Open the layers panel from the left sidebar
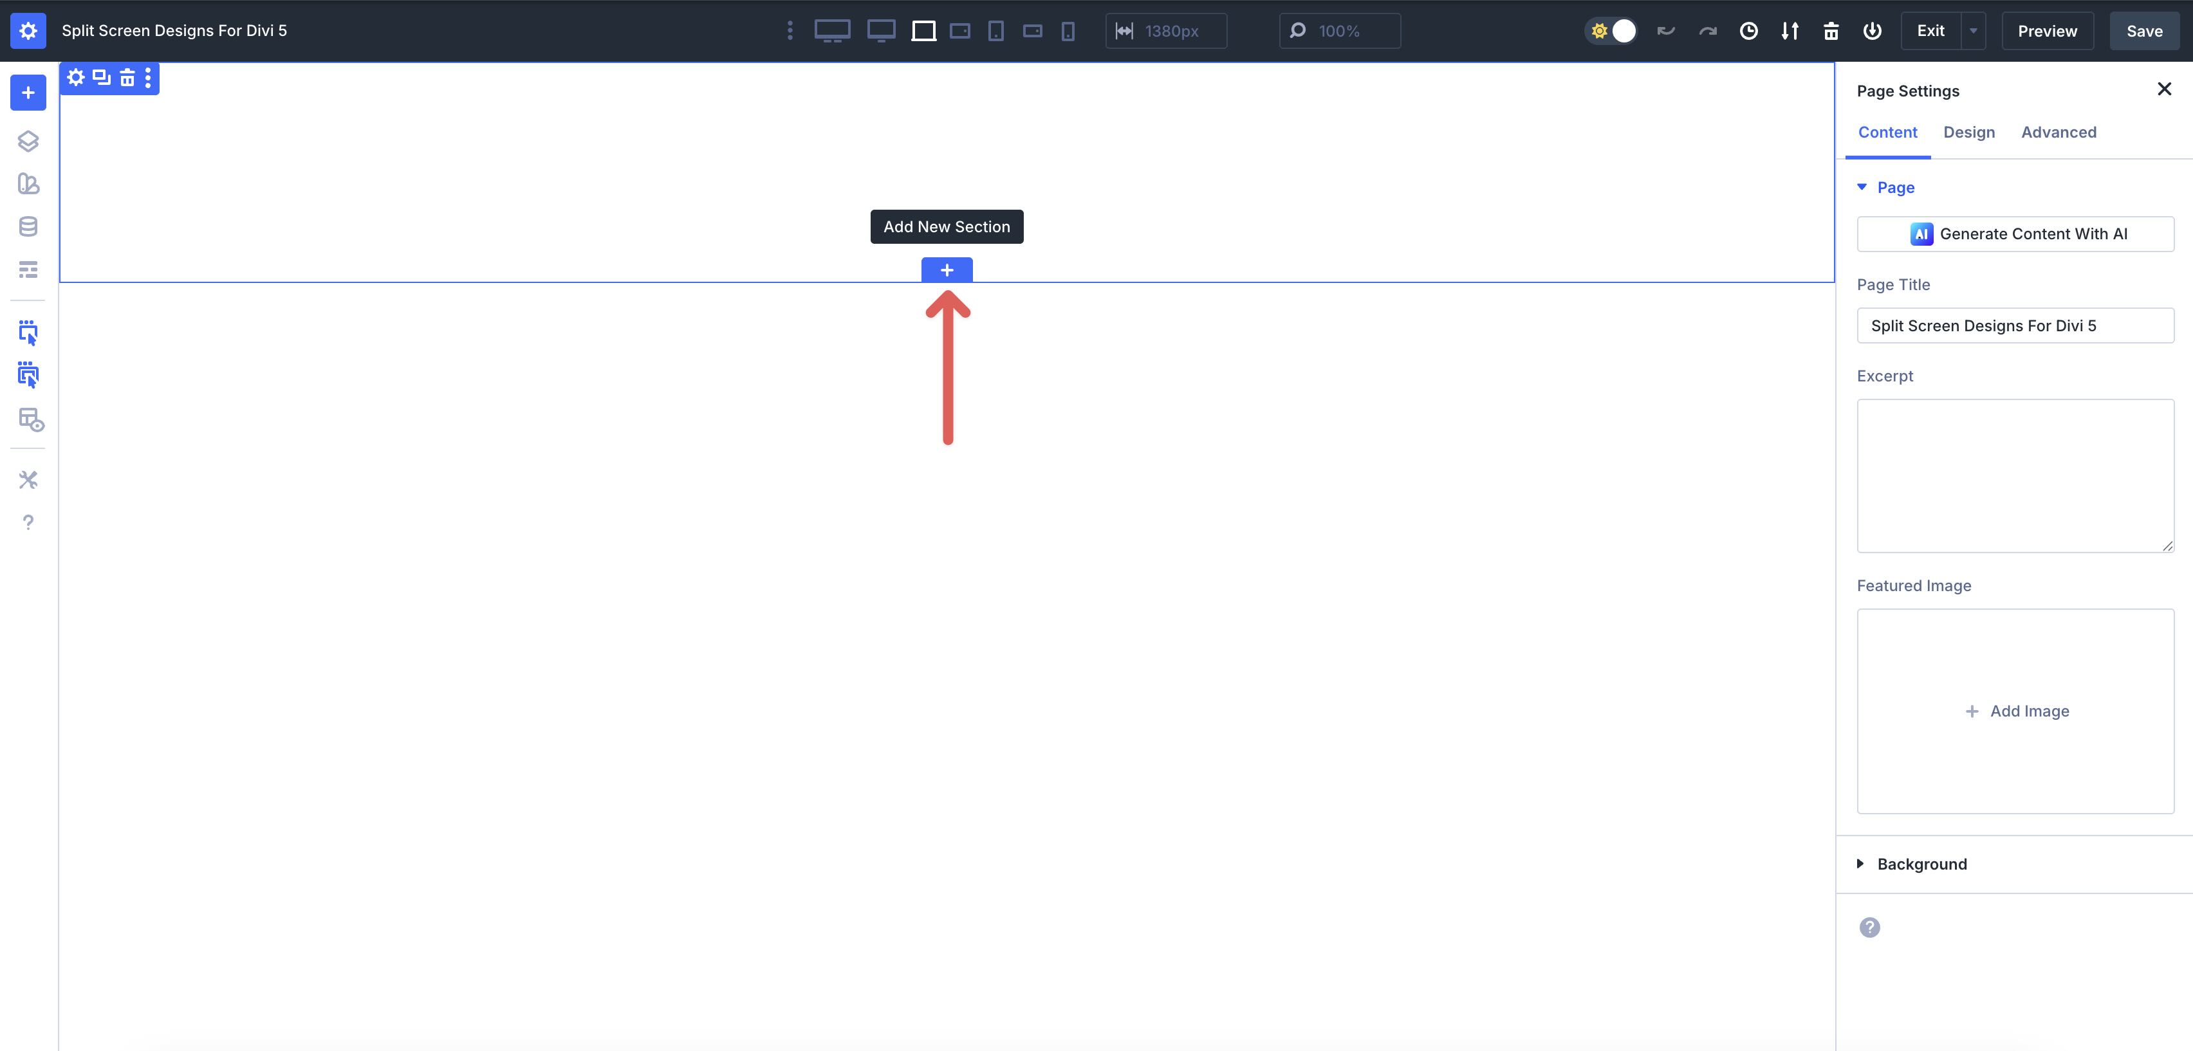Image resolution: width=2193 pixels, height=1051 pixels. (x=28, y=142)
